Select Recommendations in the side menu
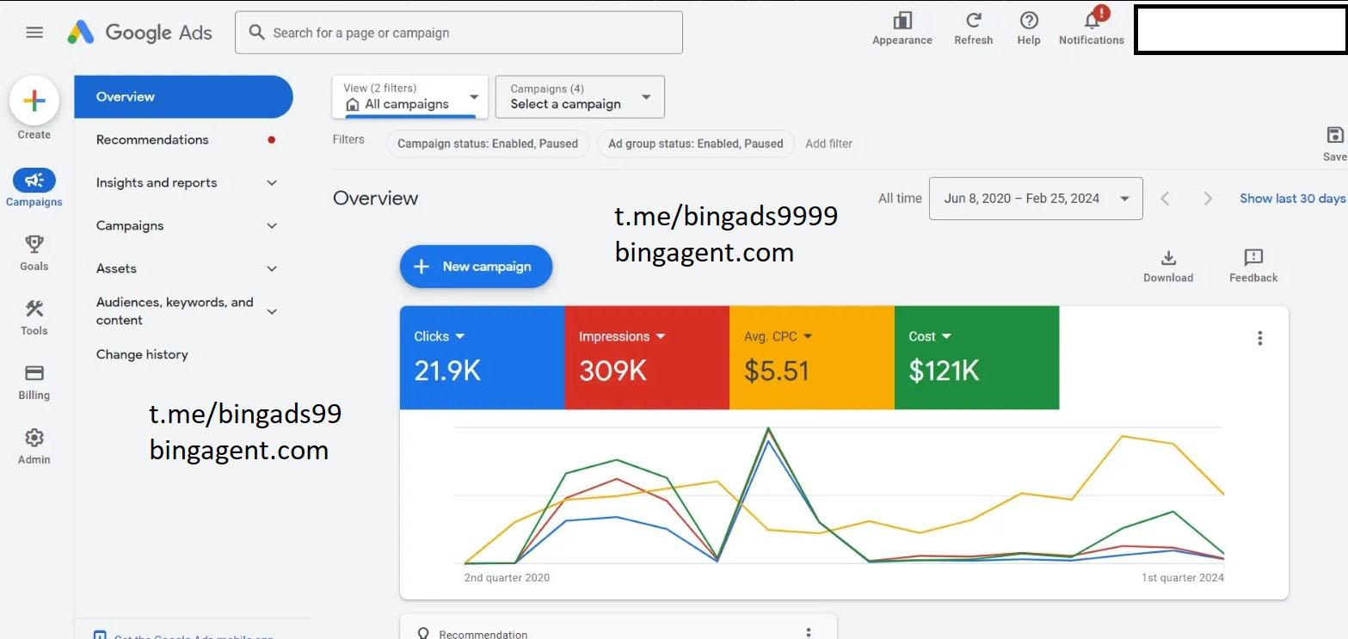 [152, 139]
